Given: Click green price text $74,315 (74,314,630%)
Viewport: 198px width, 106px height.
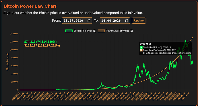Looking at the screenshot, I should tap(40, 42).
